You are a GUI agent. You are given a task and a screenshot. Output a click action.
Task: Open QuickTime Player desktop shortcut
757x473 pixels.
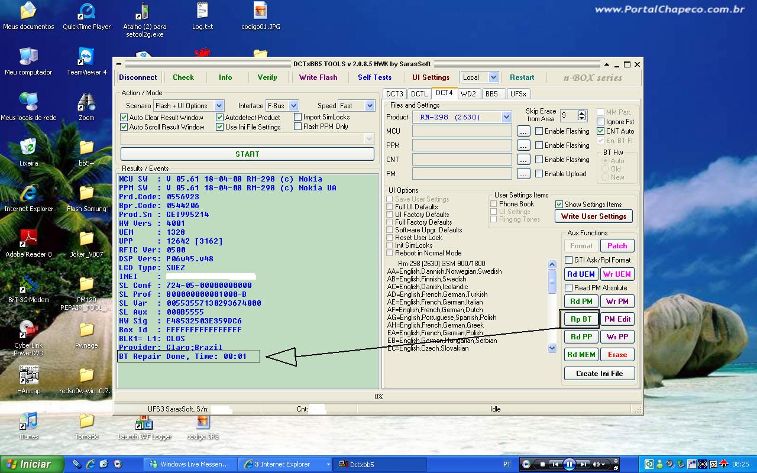(87, 17)
